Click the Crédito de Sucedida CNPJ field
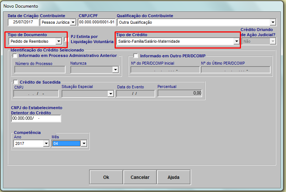Viewport: 286px width, 192px height. point(36,94)
